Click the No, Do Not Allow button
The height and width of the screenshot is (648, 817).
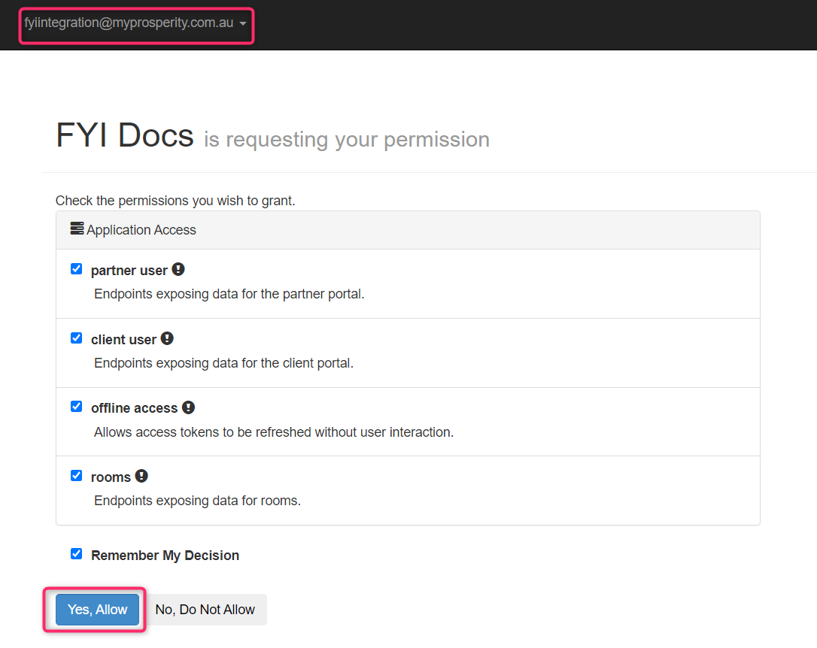click(x=205, y=610)
